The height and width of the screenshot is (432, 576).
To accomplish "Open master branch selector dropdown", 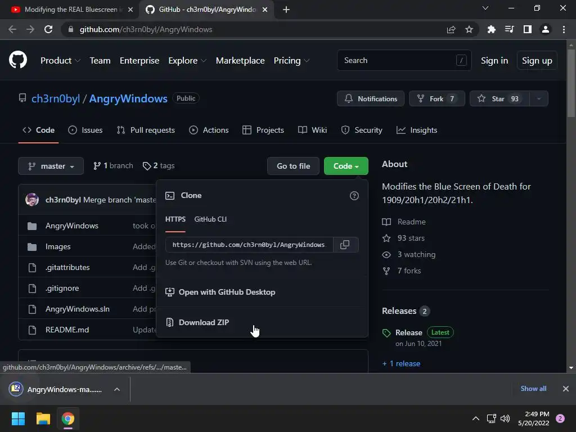I will tap(51, 166).
